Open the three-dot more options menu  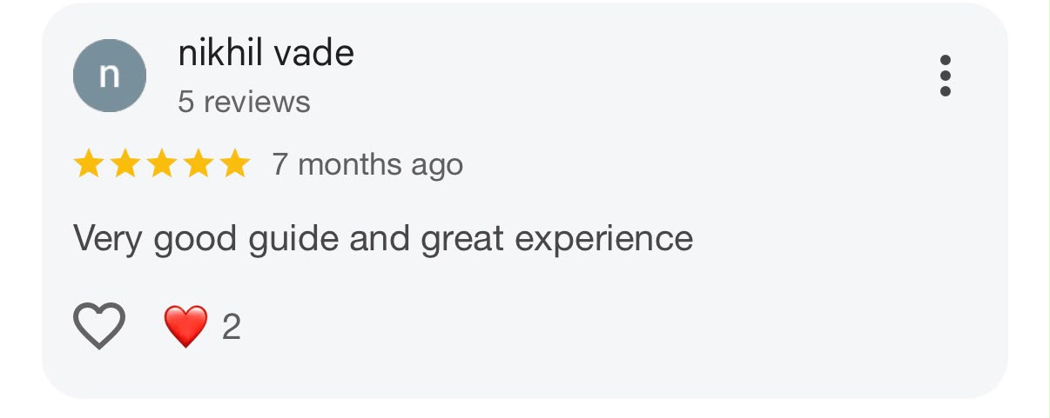coord(946,76)
